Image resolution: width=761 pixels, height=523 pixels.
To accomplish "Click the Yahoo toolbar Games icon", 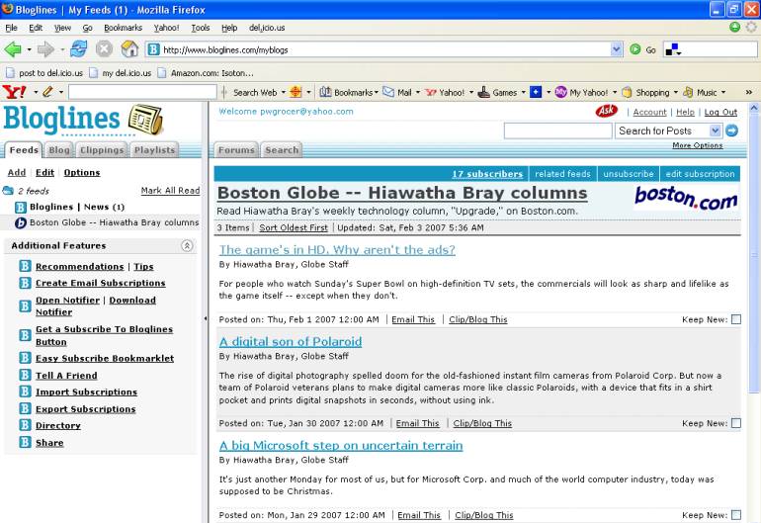I will coord(483,92).
